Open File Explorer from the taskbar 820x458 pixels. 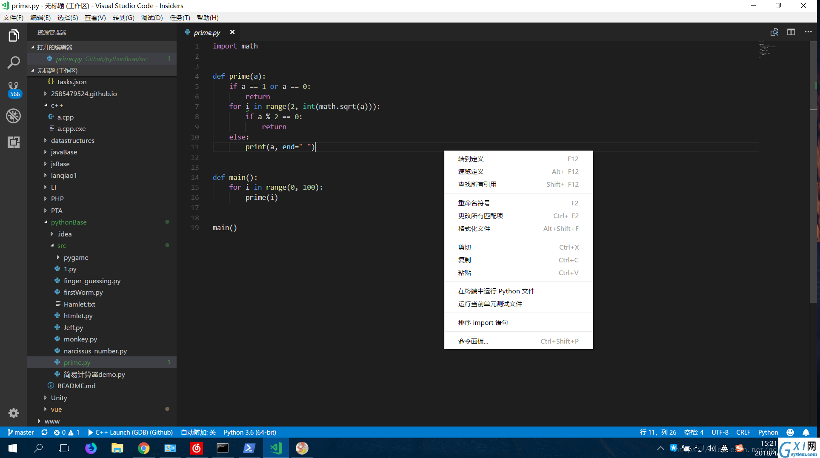(x=117, y=448)
